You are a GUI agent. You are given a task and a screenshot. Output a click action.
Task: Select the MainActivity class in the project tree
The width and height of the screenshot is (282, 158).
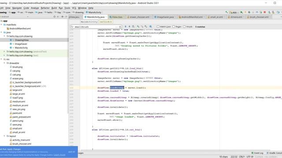21,48
